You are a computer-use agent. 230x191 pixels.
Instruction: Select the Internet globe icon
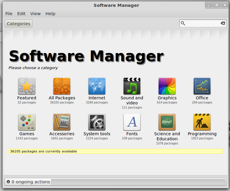click(97, 86)
